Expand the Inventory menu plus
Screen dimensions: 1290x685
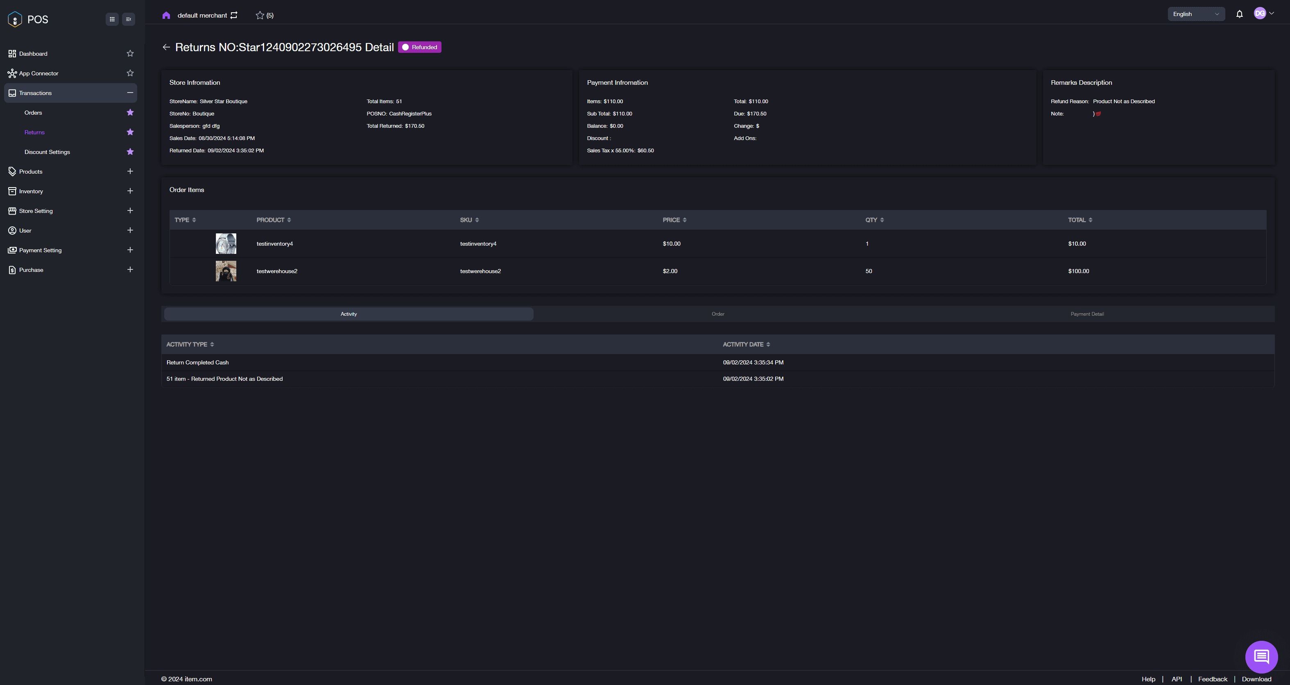point(130,191)
